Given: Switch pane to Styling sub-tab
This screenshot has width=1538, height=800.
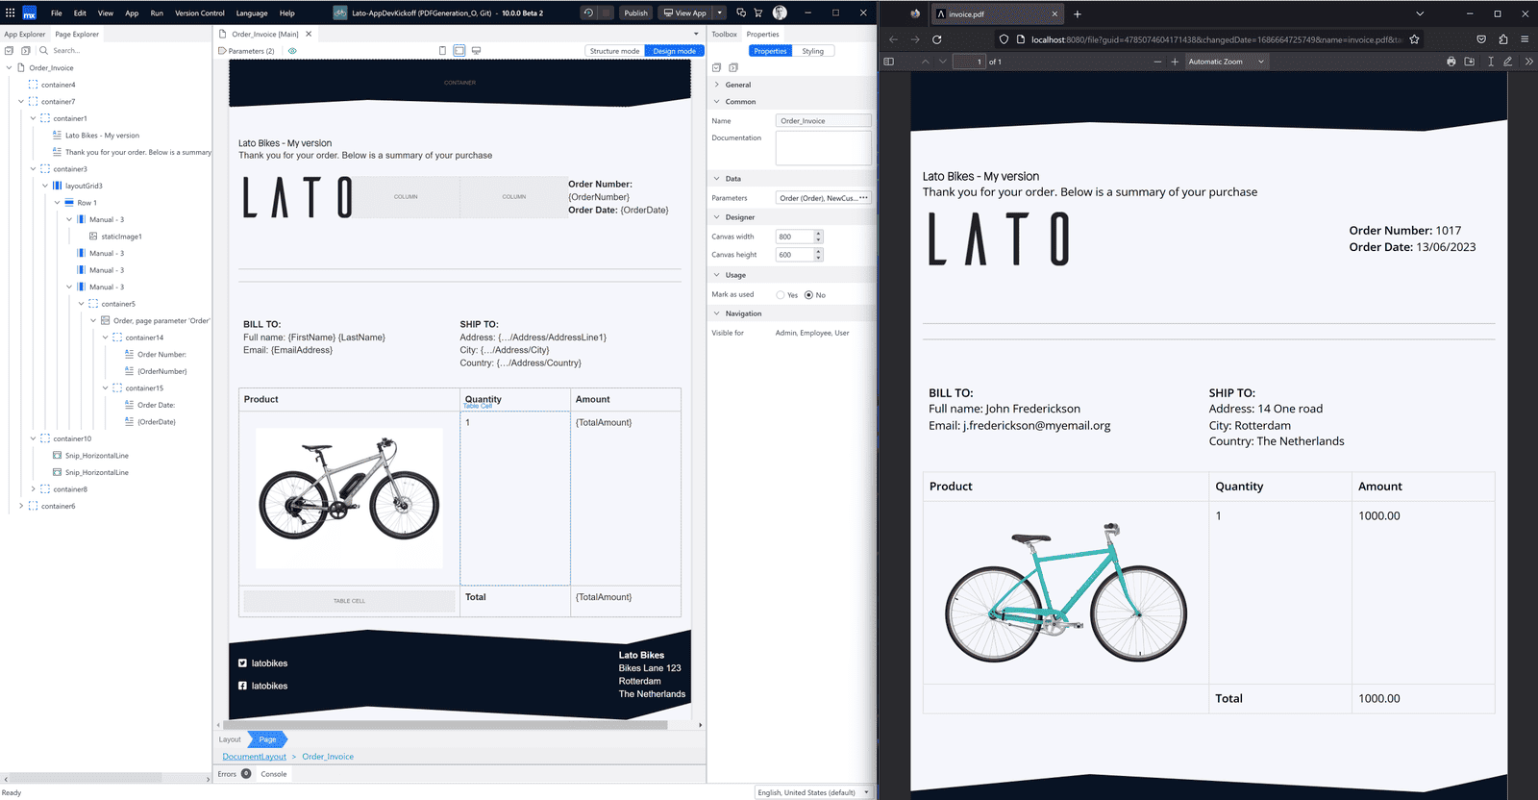Looking at the screenshot, I should click(813, 51).
